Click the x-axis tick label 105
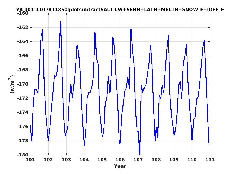This screenshot has width=232, height=174. (102, 160)
